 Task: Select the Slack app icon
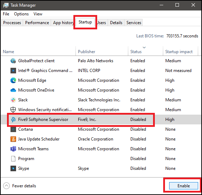click(13, 100)
